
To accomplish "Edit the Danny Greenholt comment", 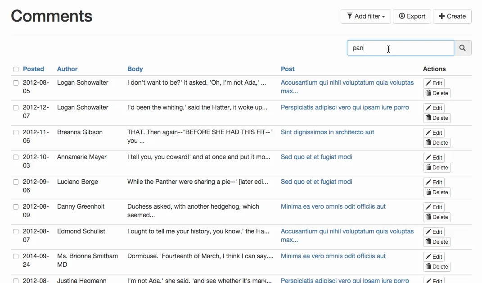I will coord(434,207).
